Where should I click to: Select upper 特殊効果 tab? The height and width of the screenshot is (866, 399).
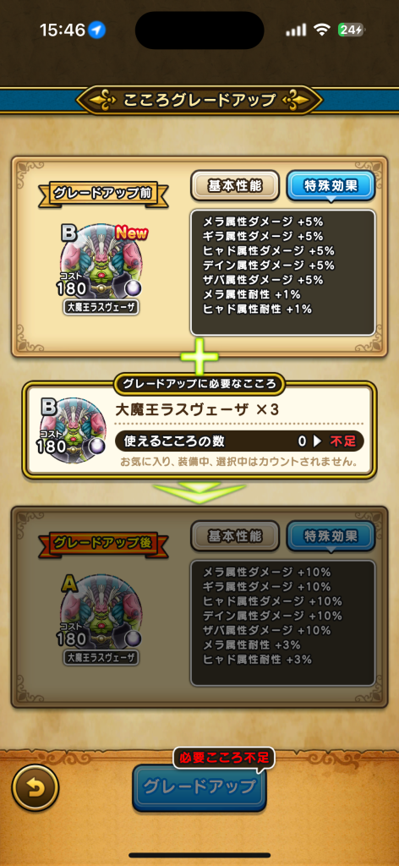click(x=331, y=186)
